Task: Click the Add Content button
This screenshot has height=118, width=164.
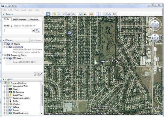Action: (36, 40)
